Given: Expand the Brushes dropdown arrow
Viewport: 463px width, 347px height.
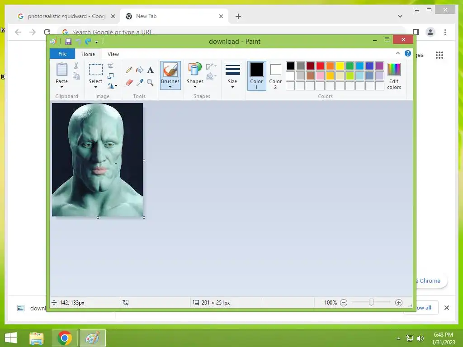Looking at the screenshot, I should pyautogui.click(x=170, y=87).
